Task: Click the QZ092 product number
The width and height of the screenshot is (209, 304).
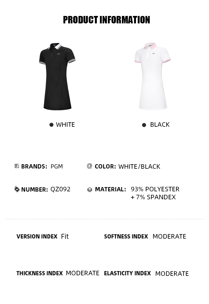Action: 60,189
